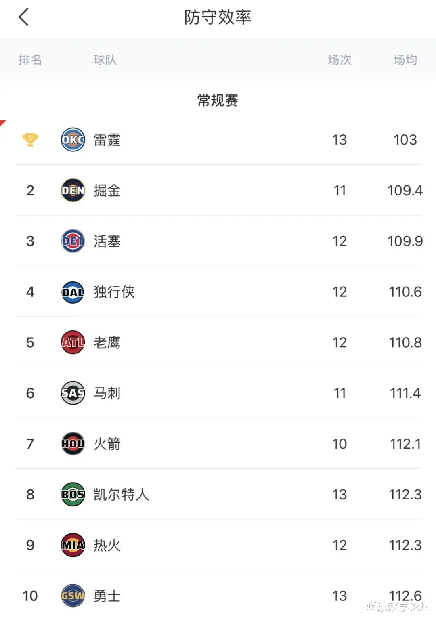Tap the 排名 column header
The image size is (436, 619).
pyautogui.click(x=30, y=60)
